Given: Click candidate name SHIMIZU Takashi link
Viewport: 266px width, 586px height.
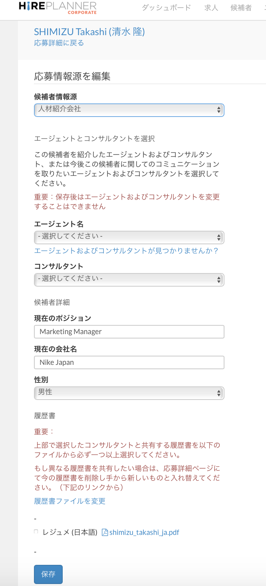Looking at the screenshot, I should (89, 32).
